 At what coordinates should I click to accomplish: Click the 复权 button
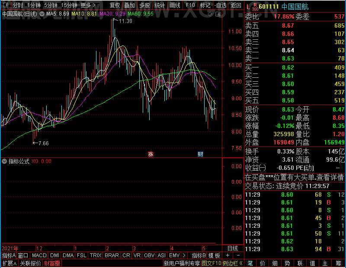(115, 5)
